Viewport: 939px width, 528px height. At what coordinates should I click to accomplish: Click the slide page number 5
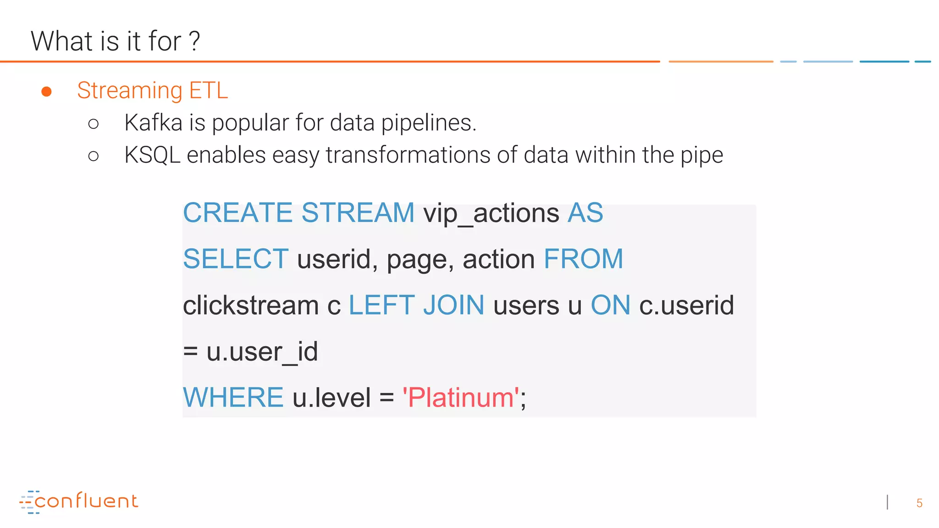coord(919,503)
